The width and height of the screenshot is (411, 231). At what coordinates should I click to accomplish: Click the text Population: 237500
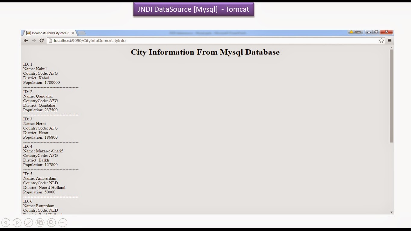40,110
